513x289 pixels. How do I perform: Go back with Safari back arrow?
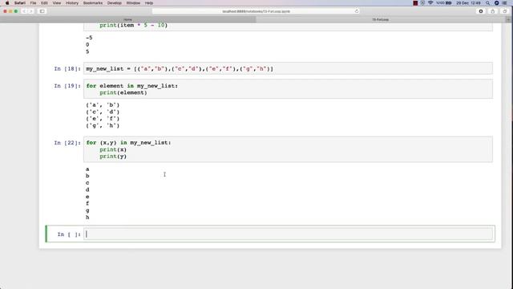pyautogui.click(x=24, y=11)
